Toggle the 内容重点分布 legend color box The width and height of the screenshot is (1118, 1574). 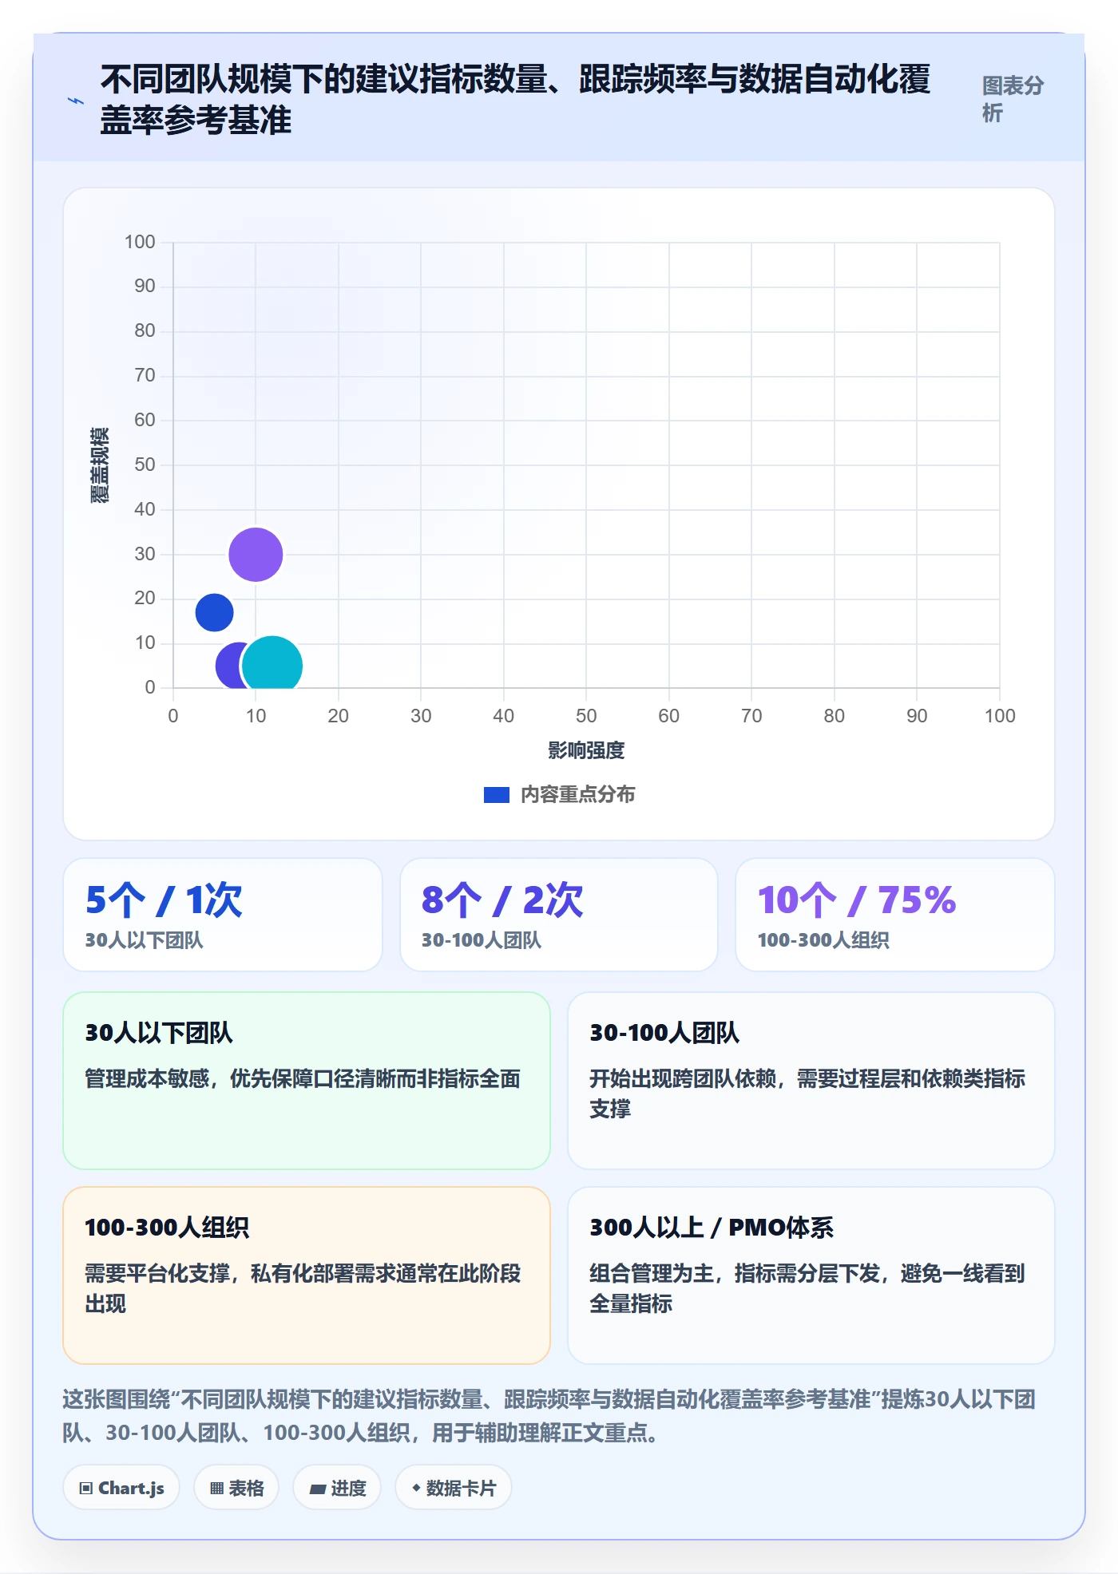pos(496,795)
